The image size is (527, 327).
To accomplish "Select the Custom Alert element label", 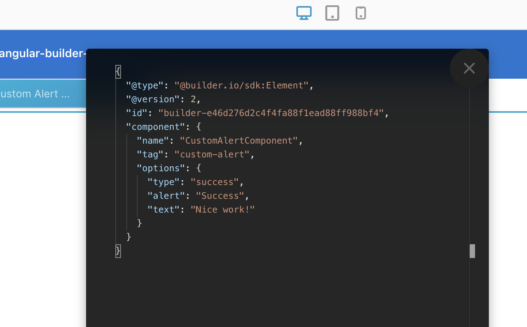I will [x=35, y=94].
